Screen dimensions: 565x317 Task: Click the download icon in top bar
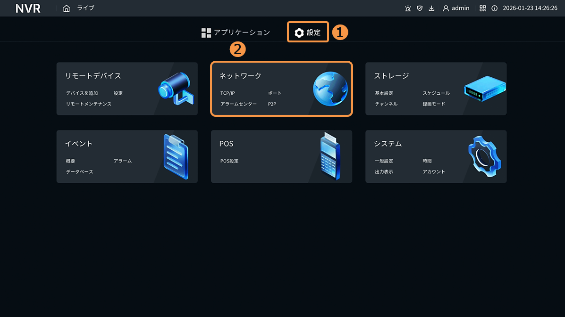coord(431,8)
